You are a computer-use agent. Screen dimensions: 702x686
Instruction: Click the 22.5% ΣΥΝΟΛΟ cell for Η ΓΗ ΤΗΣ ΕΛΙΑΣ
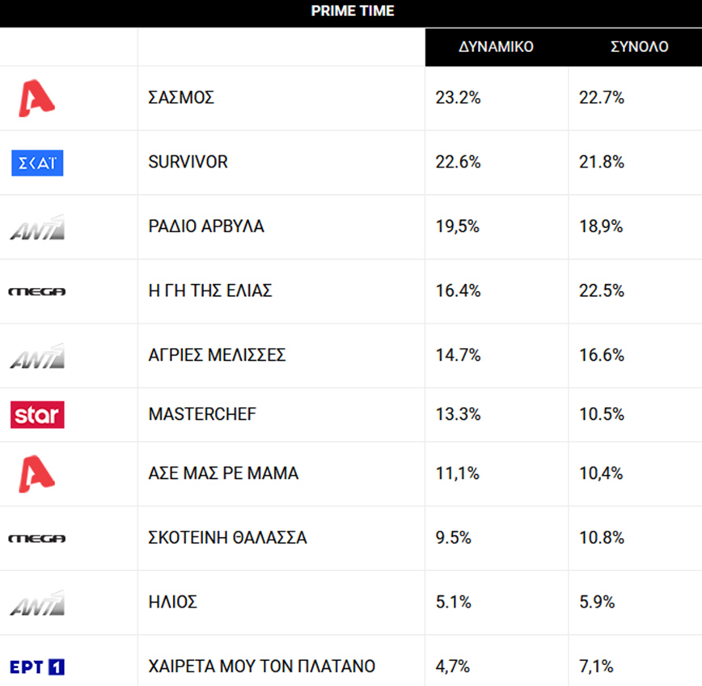click(602, 291)
